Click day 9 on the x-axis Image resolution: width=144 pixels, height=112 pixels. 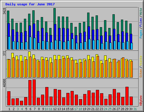pyautogui.click(x=43, y=109)
